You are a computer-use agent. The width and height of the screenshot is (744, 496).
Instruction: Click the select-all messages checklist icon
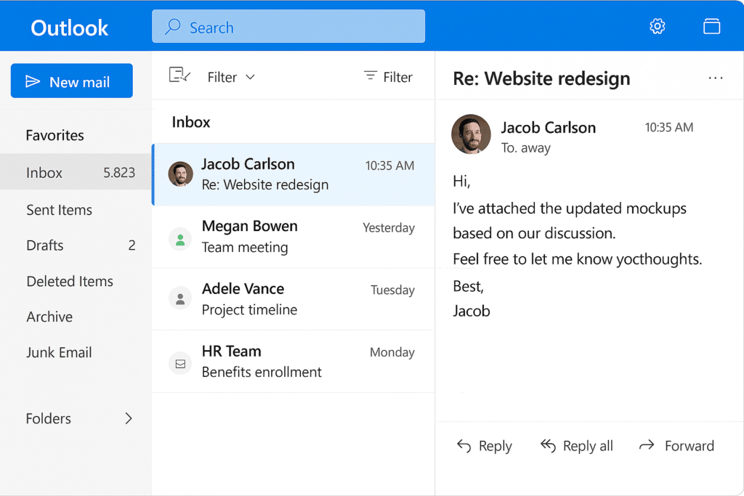(x=179, y=75)
